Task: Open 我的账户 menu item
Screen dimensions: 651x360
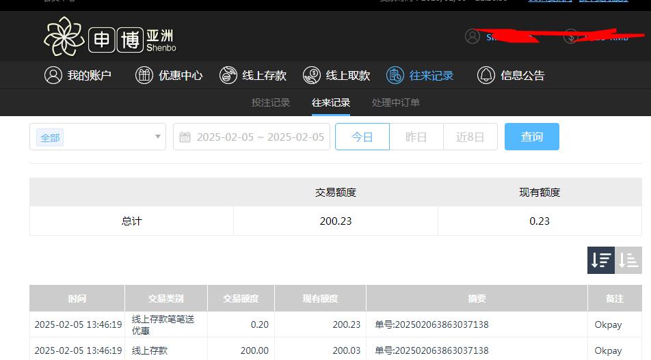Action: point(78,75)
